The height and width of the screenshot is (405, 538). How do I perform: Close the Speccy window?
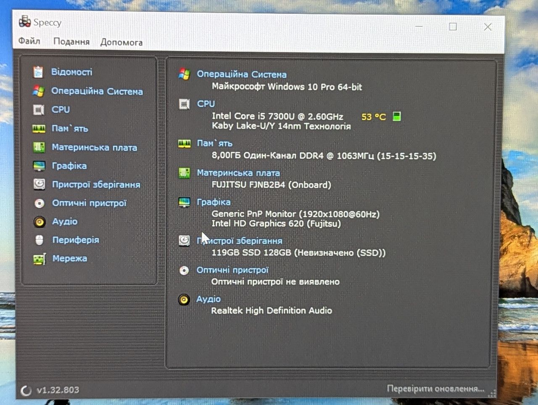(x=488, y=27)
